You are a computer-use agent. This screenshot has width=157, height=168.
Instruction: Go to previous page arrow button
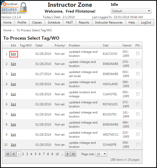coord(14,154)
